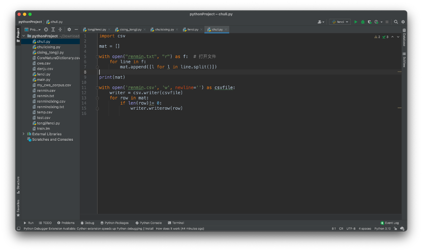
Task: Click the warnings count indicator
Action: [377, 37]
